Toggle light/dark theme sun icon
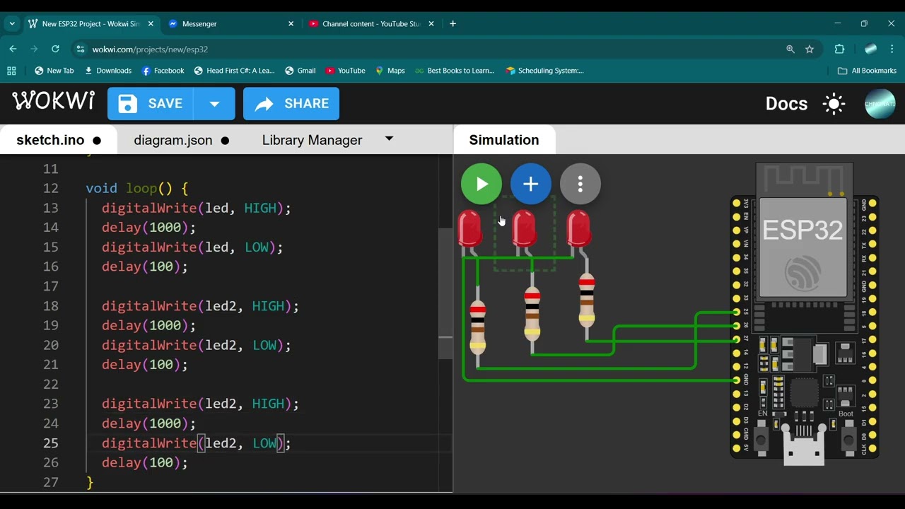This screenshot has height=509, width=905. [x=834, y=104]
